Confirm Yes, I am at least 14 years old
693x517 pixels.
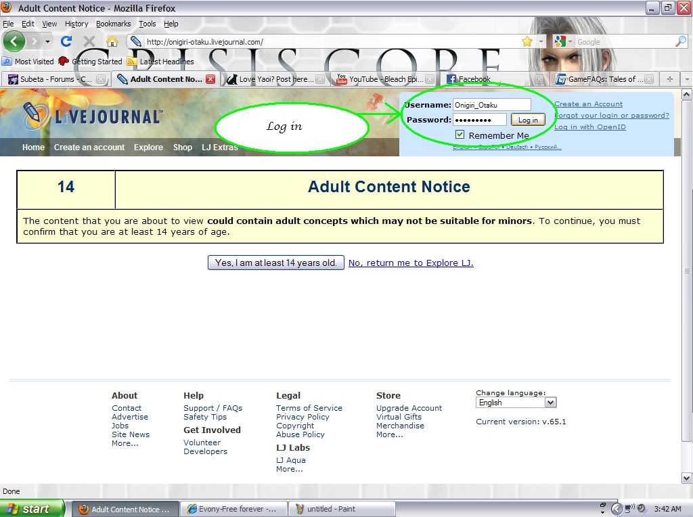(276, 263)
